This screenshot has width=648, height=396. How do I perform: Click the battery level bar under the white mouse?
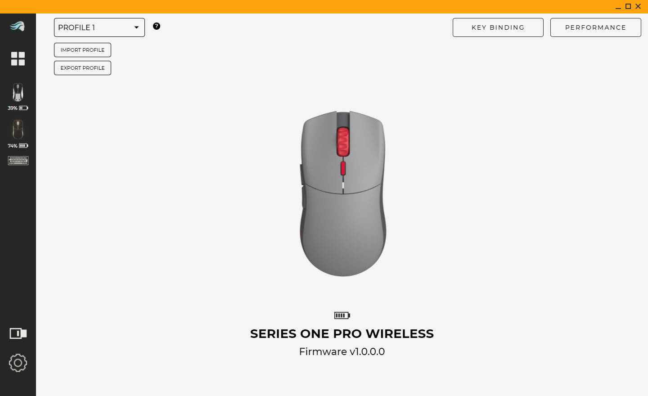click(23, 108)
